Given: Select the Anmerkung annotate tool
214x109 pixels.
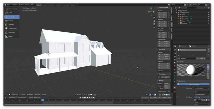Looking at the screenshot, I should click(12, 33).
